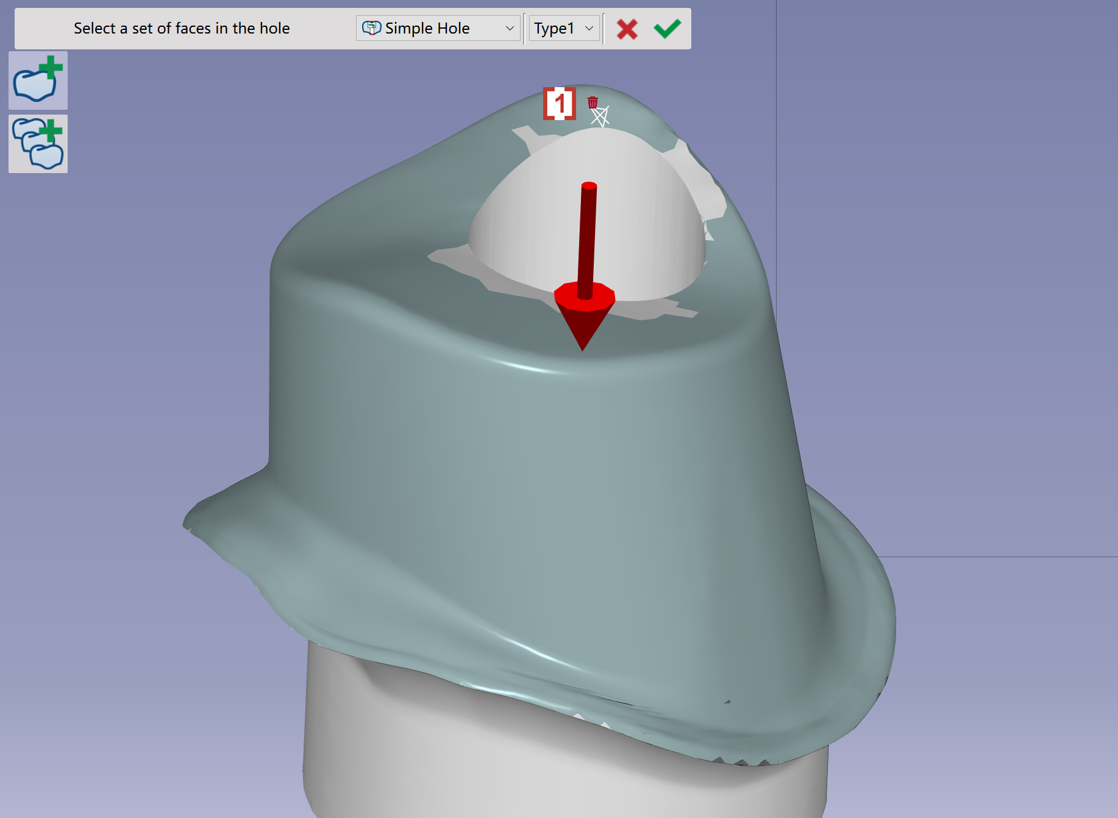Click the red trash icon near hole 1

(593, 102)
